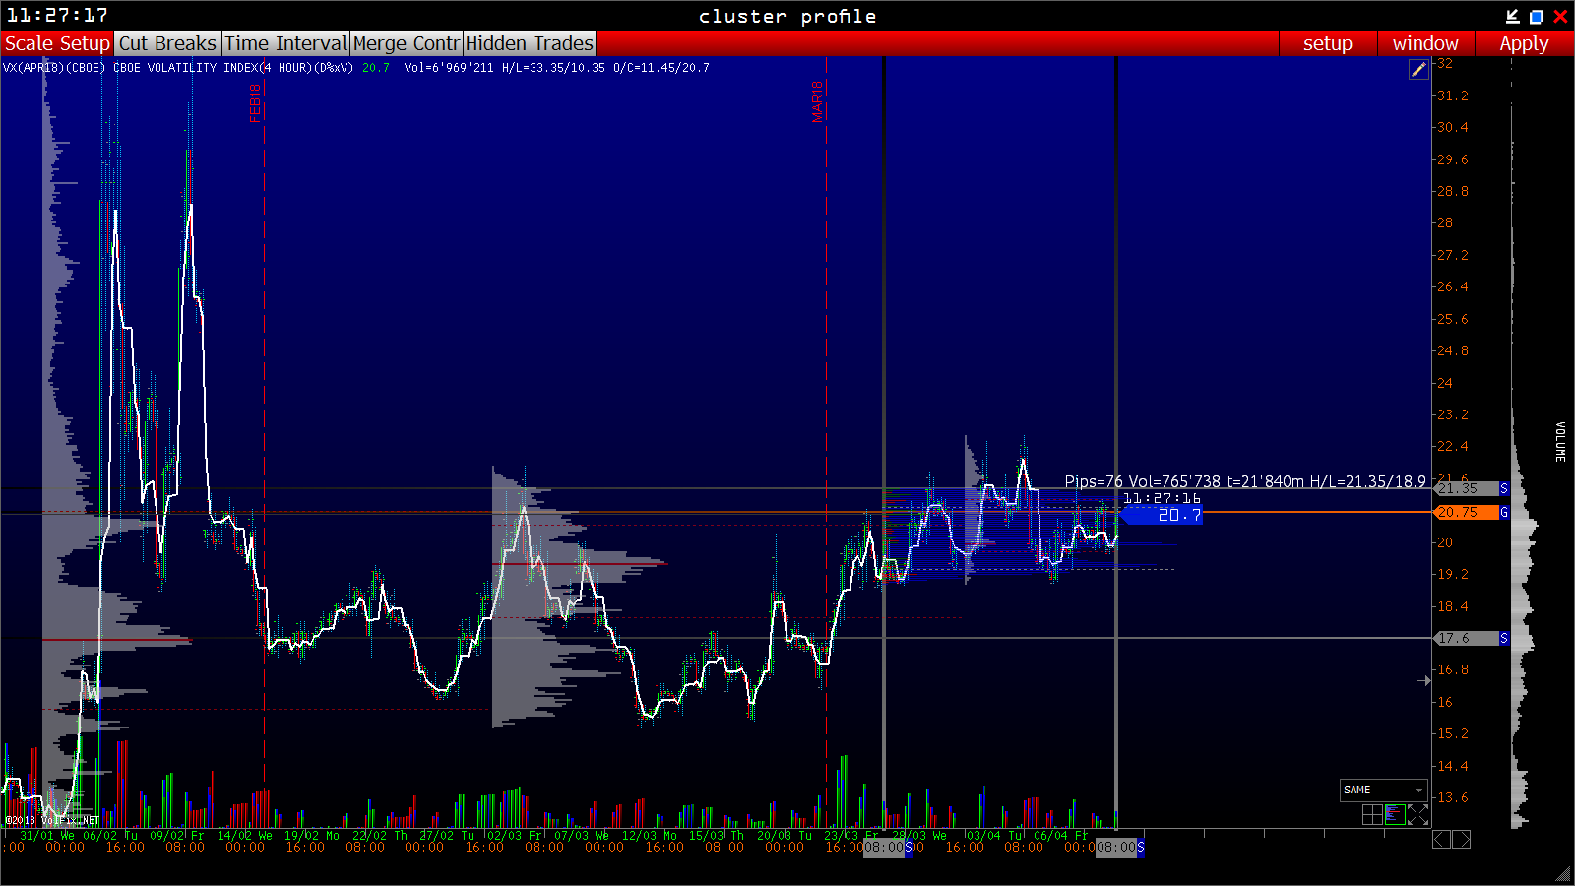Click the 31/01 We date label
The width and height of the screenshot is (1575, 886).
tap(47, 836)
